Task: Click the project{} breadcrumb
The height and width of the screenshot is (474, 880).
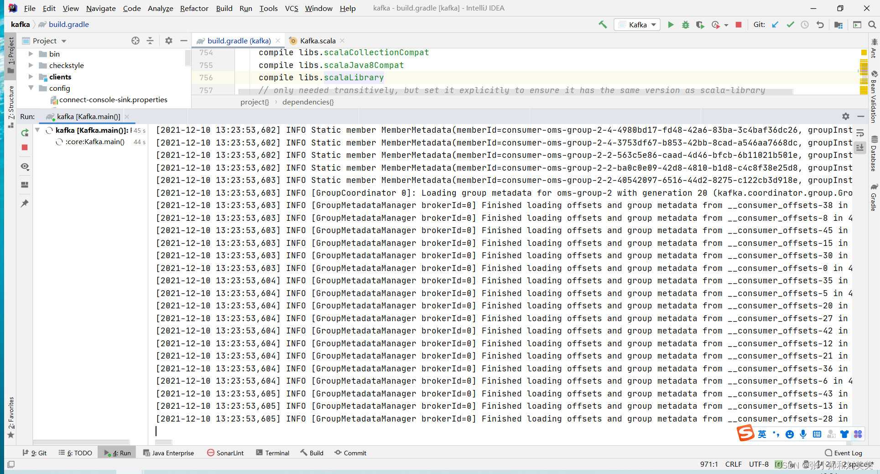Action: (x=255, y=102)
